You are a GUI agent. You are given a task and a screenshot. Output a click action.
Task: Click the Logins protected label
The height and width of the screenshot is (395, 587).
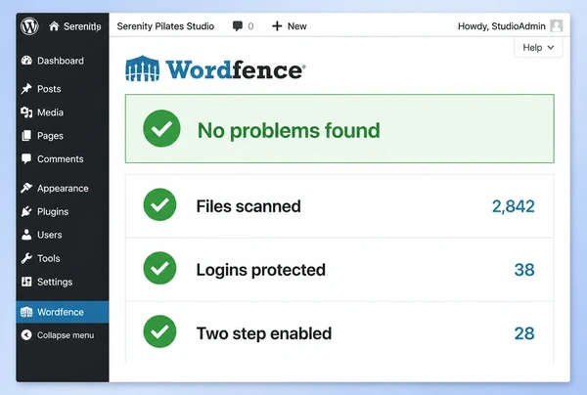(261, 270)
